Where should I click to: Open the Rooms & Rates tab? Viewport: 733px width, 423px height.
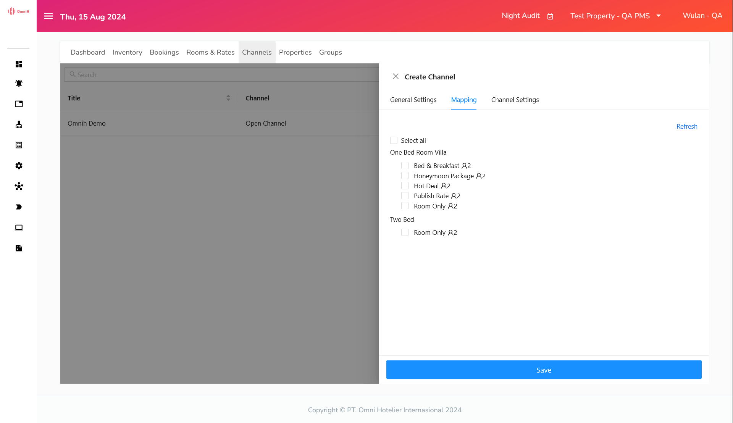click(x=210, y=52)
